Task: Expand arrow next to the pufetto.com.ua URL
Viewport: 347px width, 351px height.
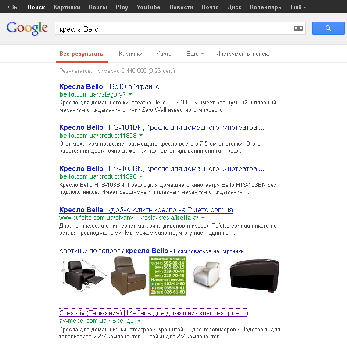Action: pos(203,218)
